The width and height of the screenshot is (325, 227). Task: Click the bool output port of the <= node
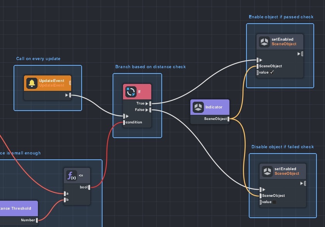pos(89,187)
